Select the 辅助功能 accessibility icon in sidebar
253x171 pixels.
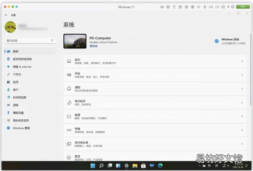pos(9,112)
